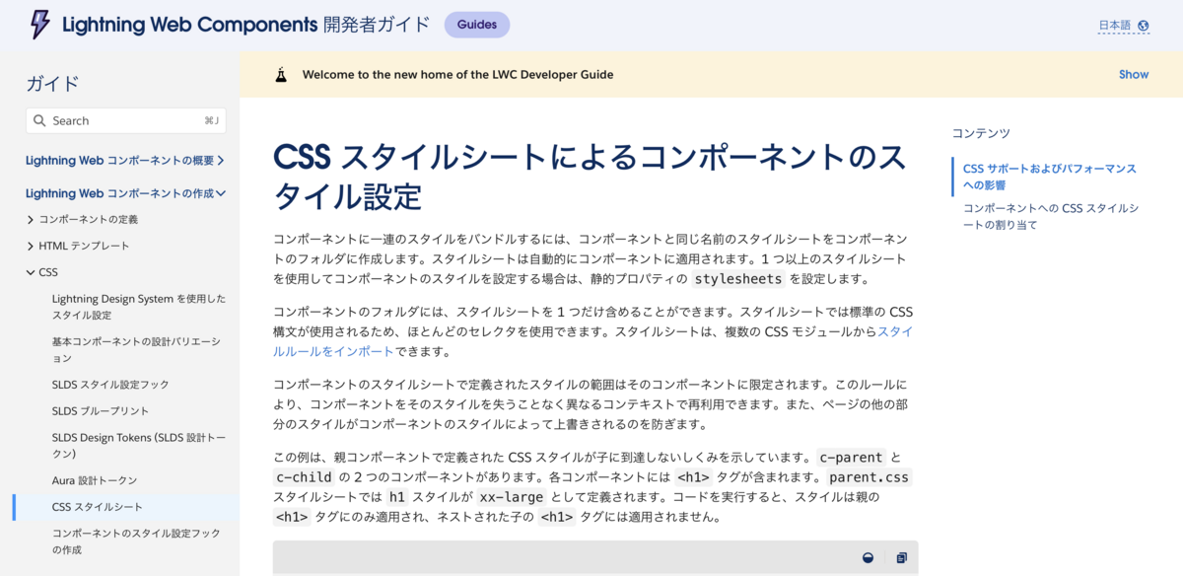Focus the sidebar Search input field

[126, 120]
